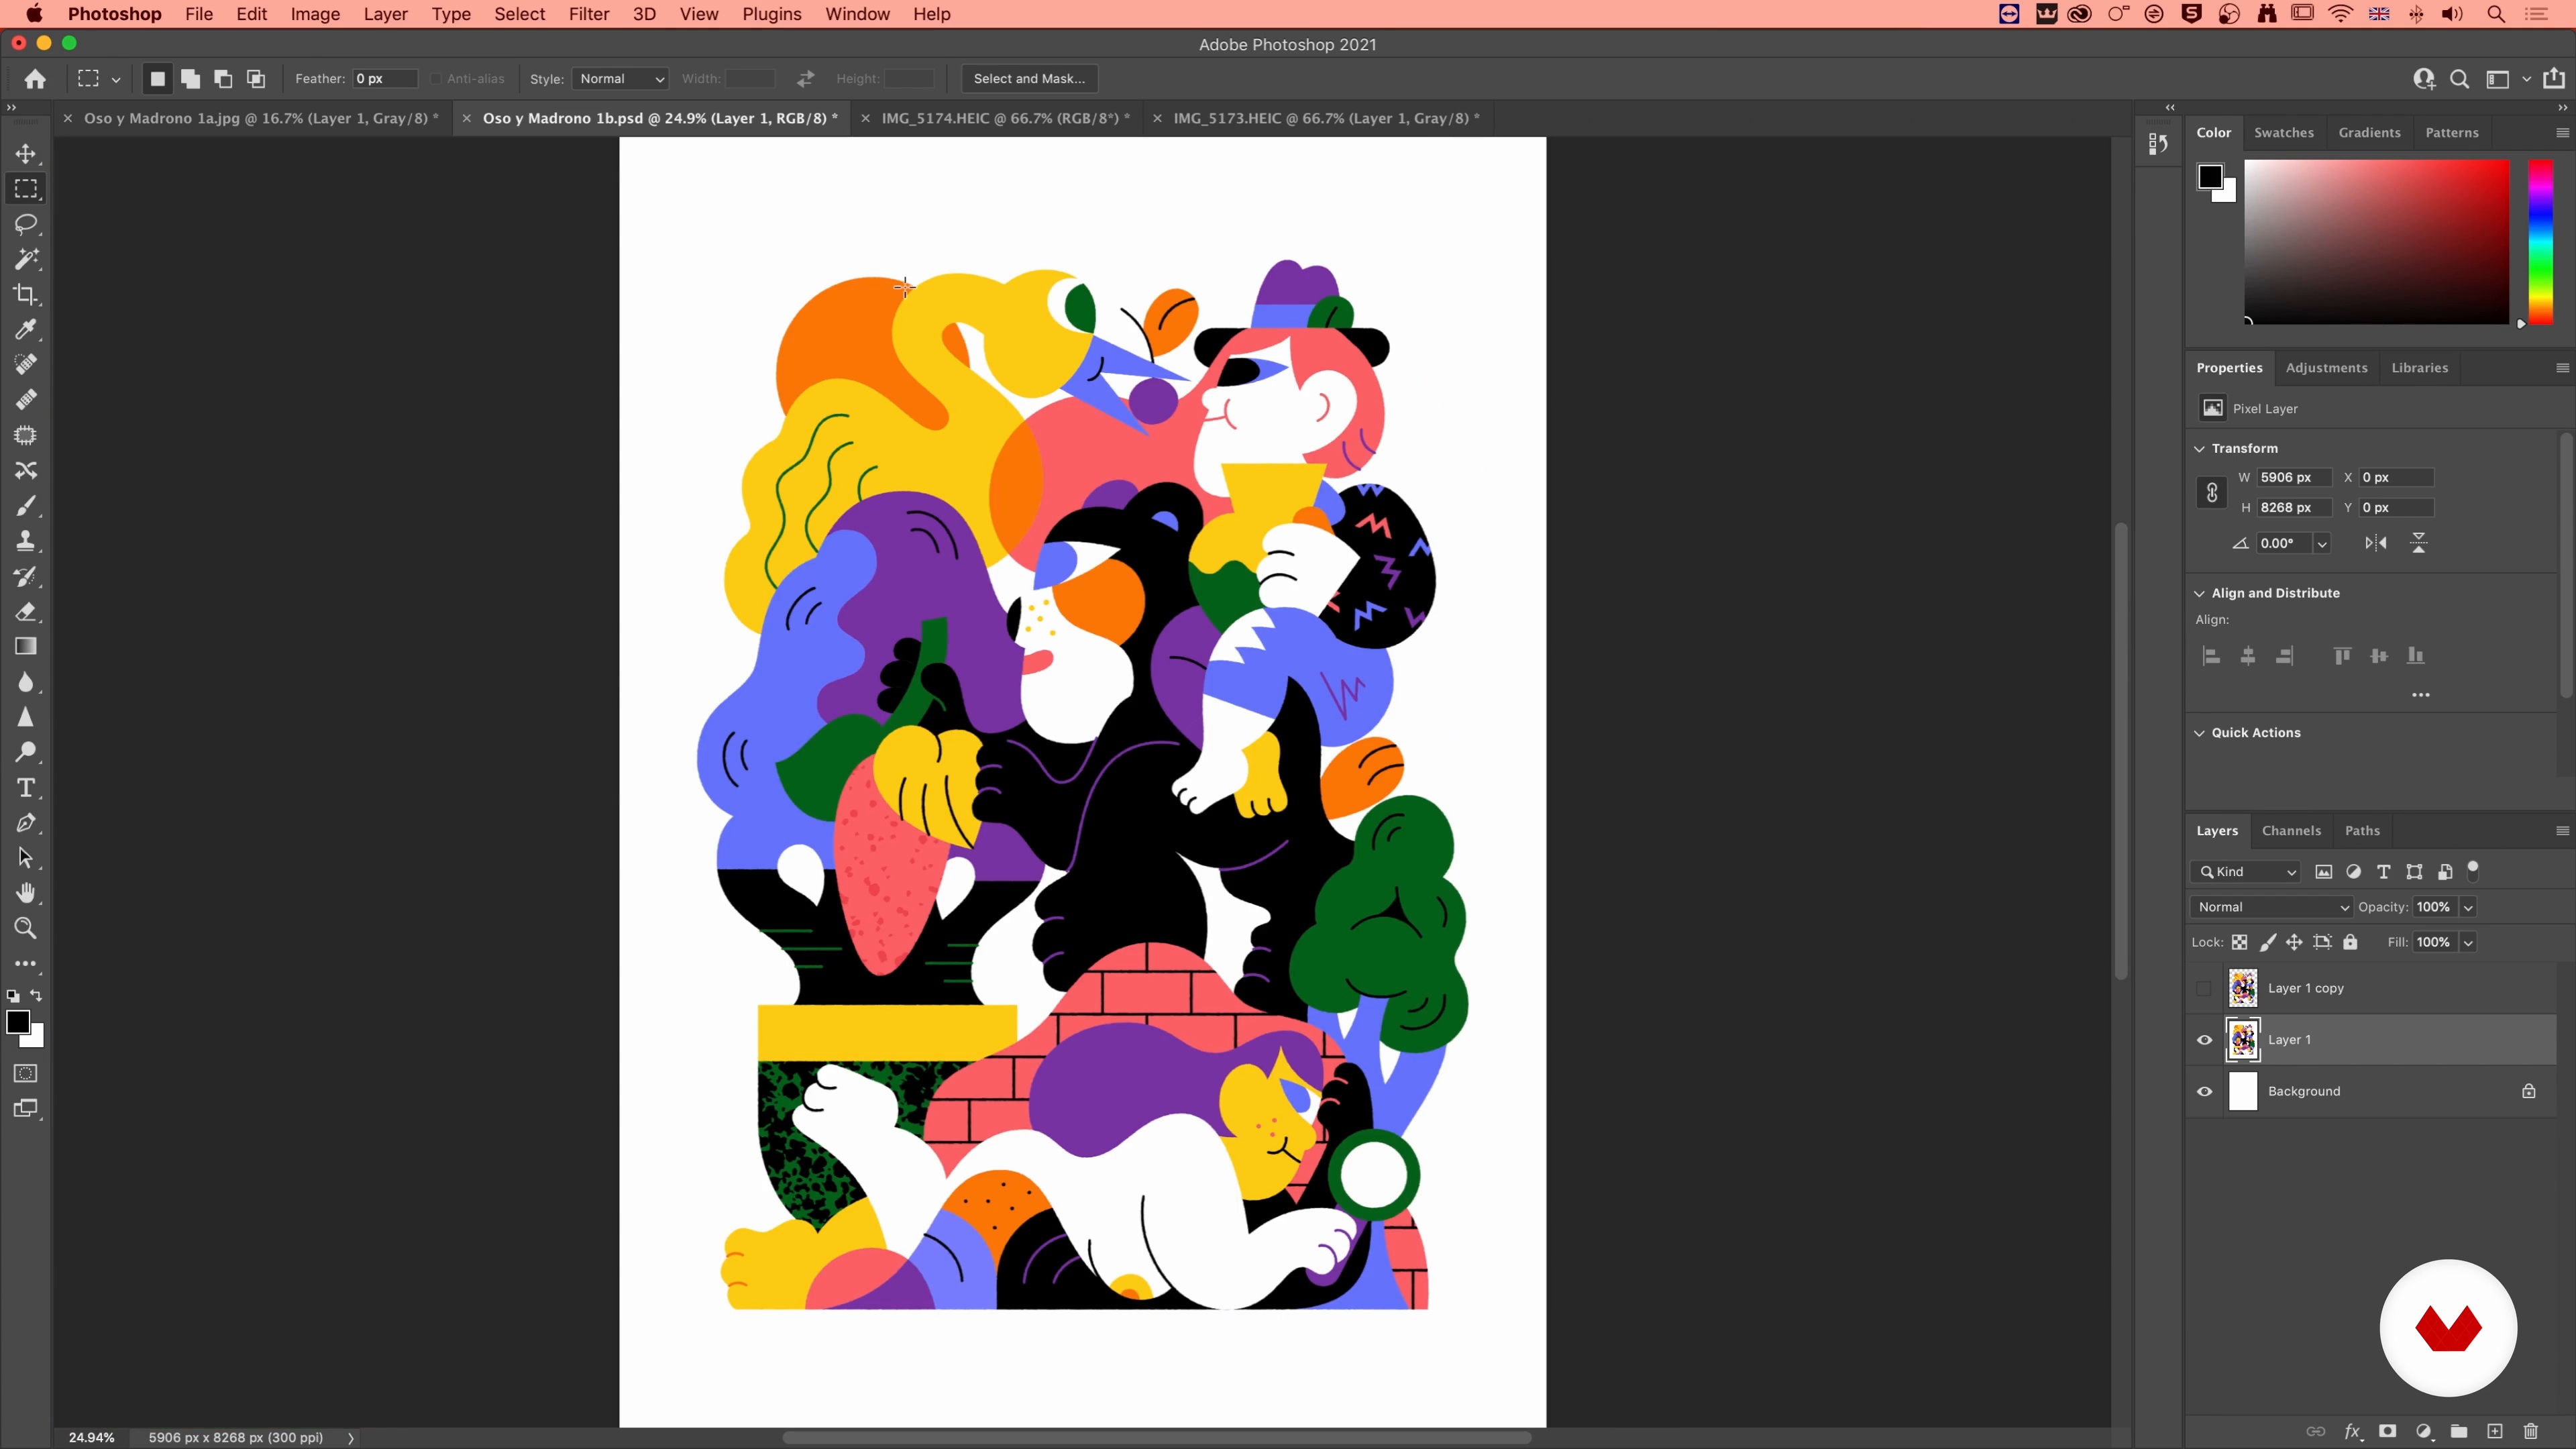This screenshot has height=1449, width=2576.
Task: Click the Feather input field
Action: 385,79
